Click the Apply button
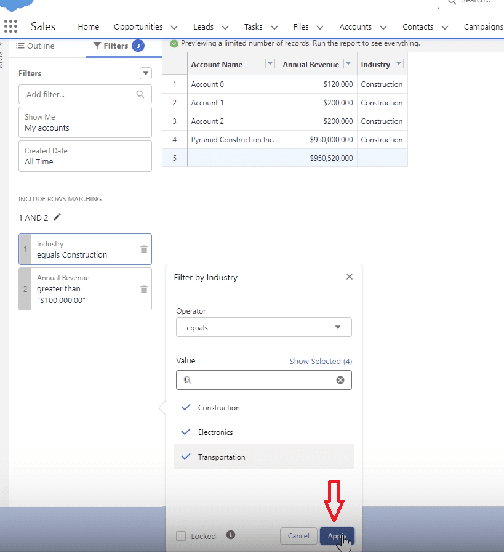The height and width of the screenshot is (552, 504). click(337, 536)
